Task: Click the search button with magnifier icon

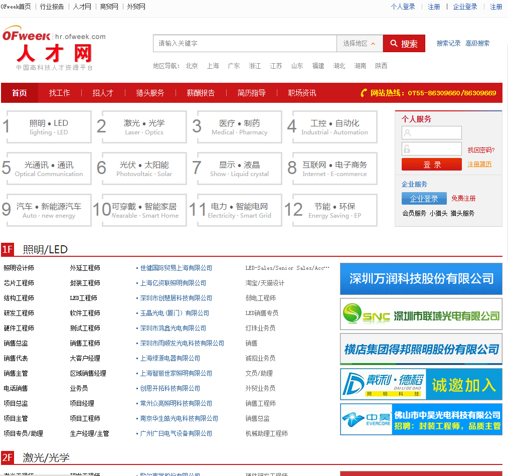Action: pyautogui.click(x=404, y=44)
